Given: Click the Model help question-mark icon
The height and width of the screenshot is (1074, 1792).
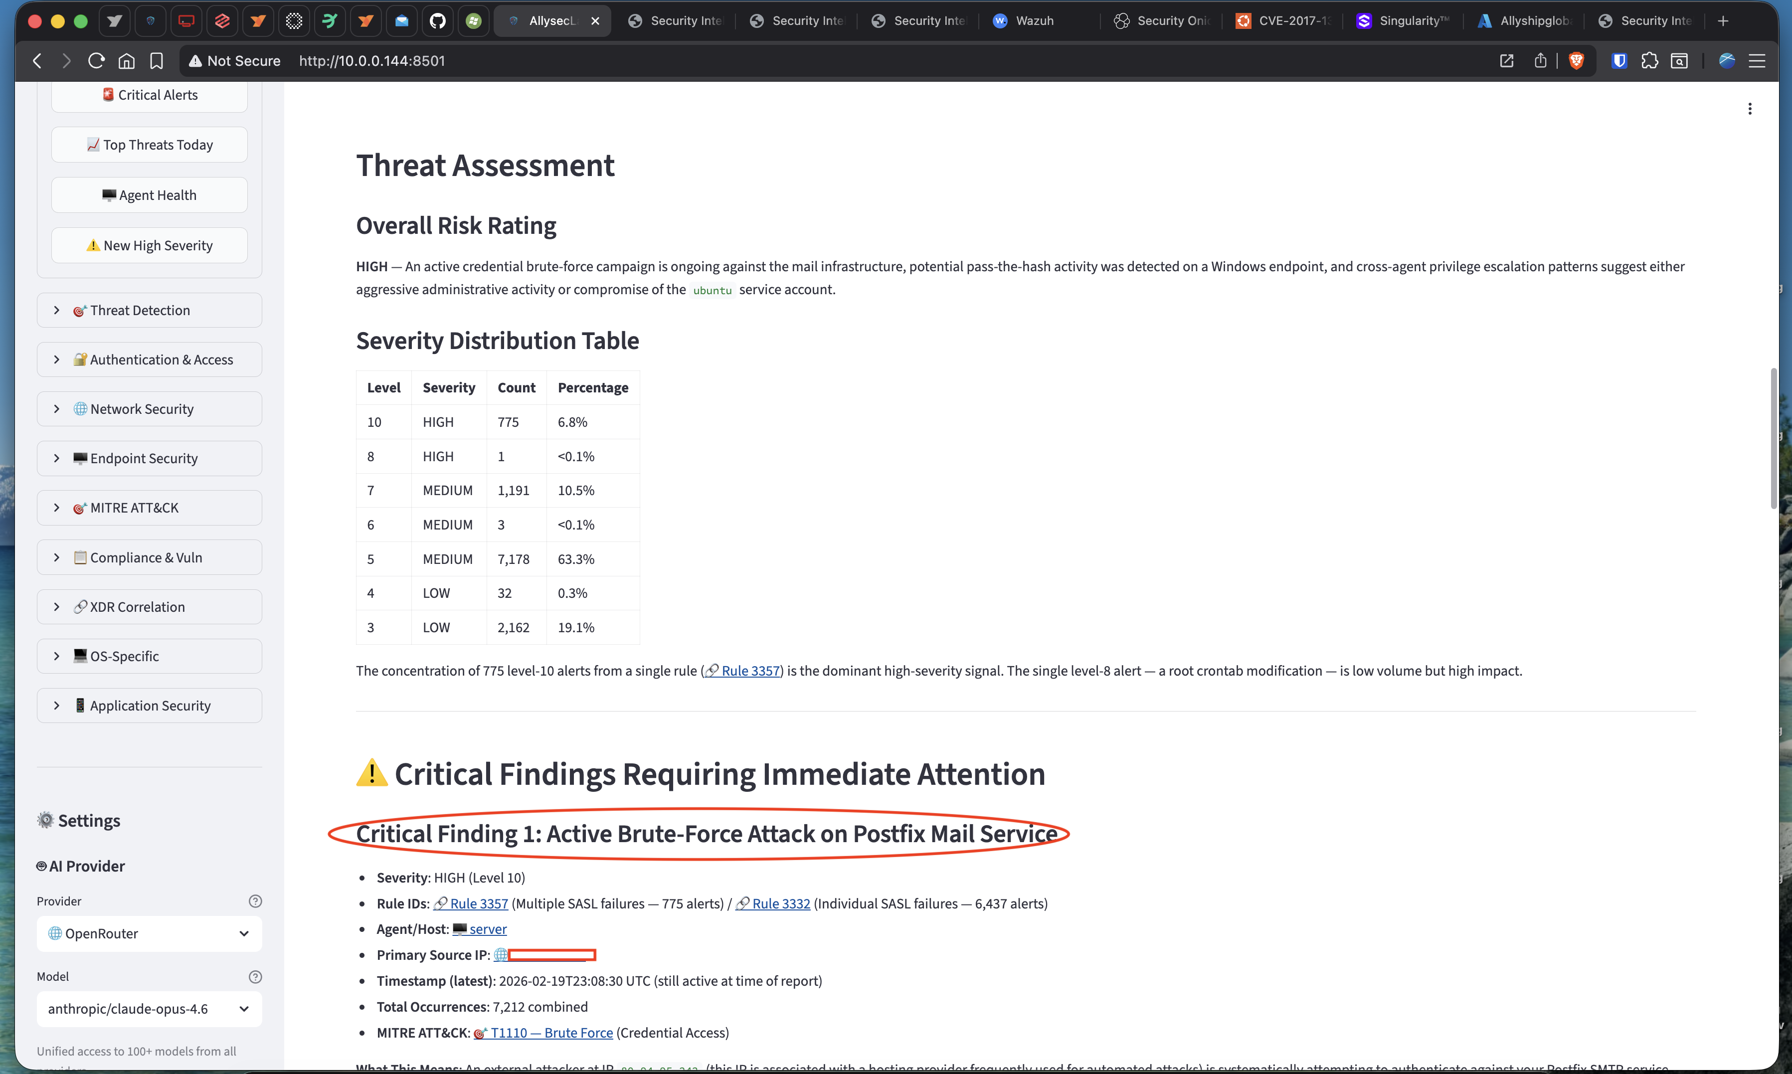Looking at the screenshot, I should [x=255, y=977].
